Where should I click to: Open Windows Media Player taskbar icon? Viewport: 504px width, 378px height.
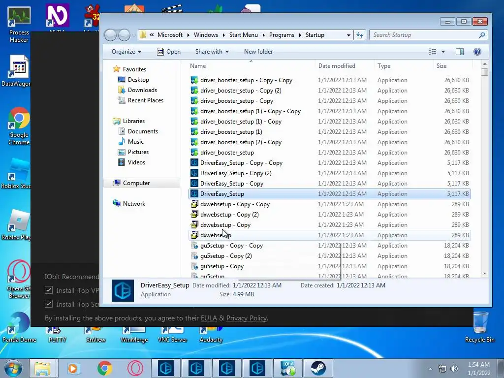pyautogui.click(x=73, y=368)
